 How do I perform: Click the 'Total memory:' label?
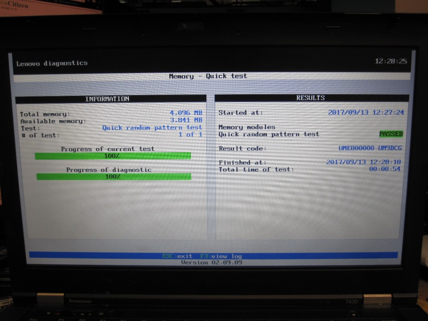45,114
